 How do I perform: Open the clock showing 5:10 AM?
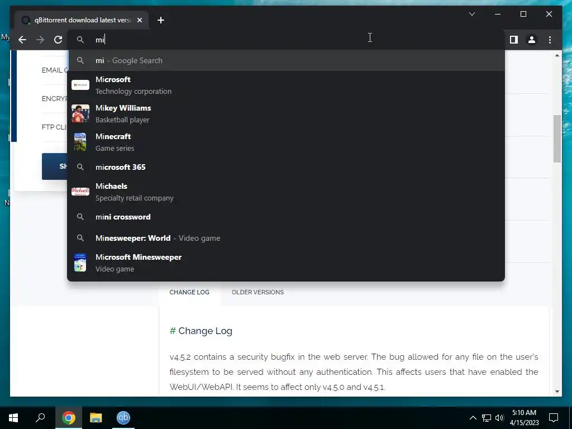524,418
